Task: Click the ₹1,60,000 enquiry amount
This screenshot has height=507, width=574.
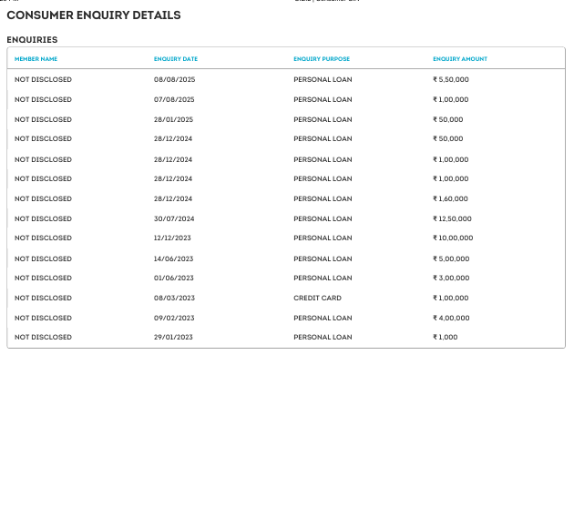Action: coord(450,199)
